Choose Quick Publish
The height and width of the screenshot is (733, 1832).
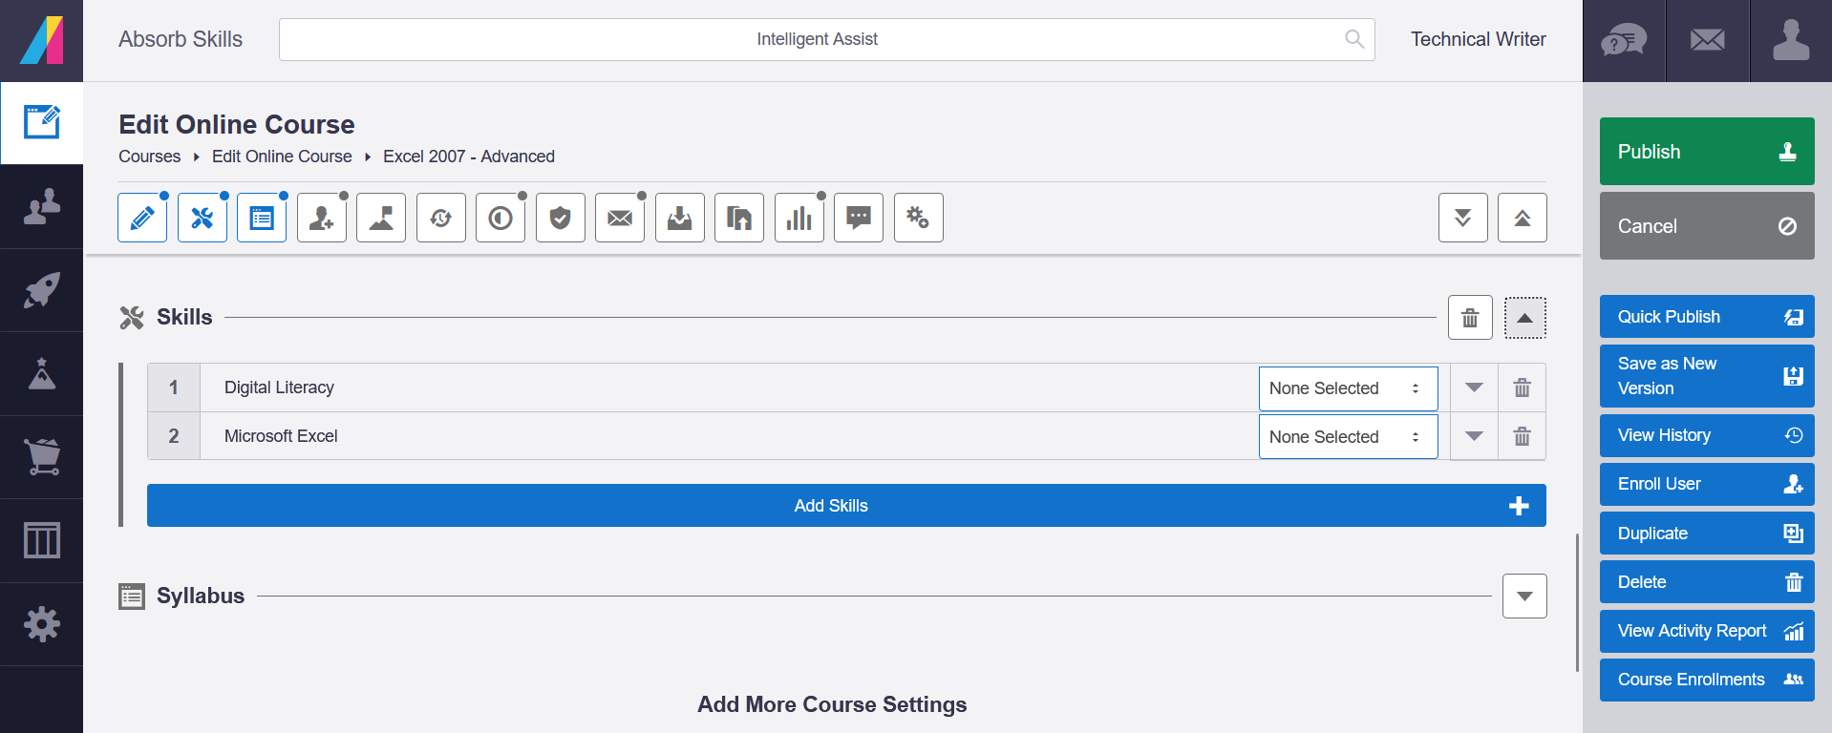click(1707, 317)
